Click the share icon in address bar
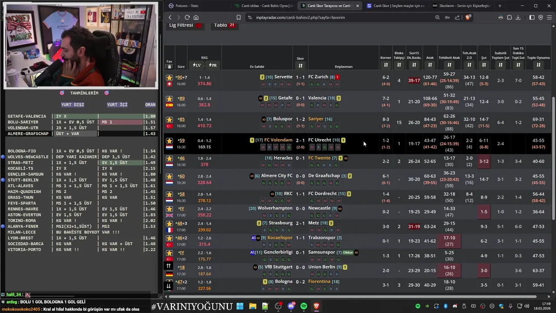This screenshot has width=556, height=313. click(x=457, y=17)
